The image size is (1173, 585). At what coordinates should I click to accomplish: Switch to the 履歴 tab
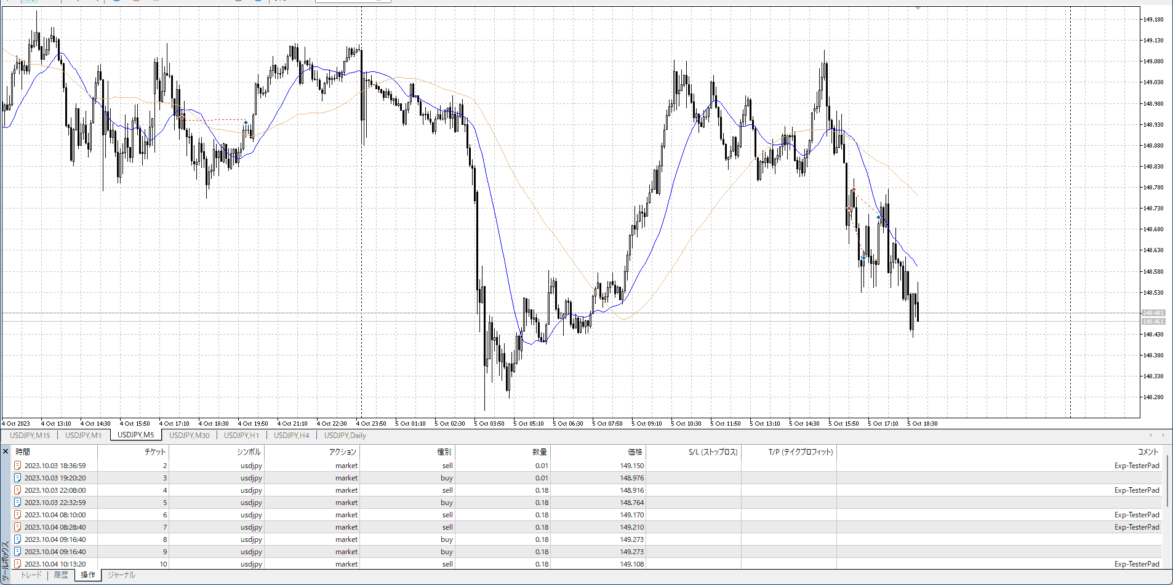point(61,575)
